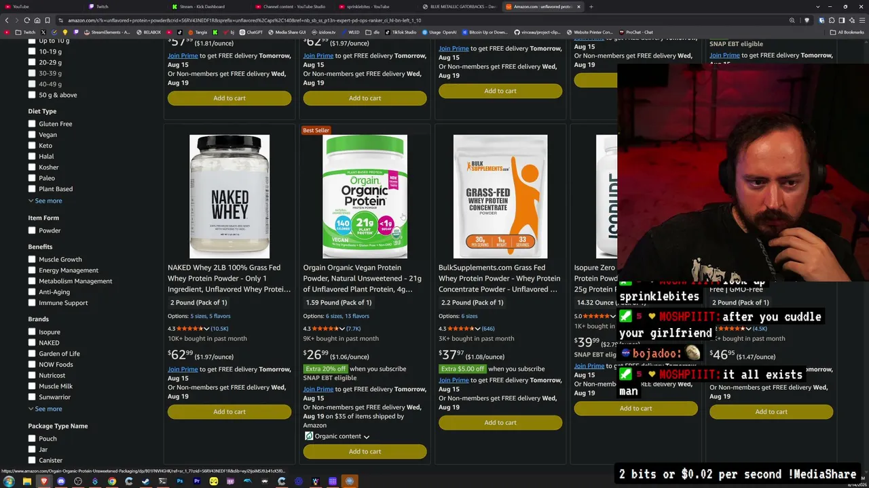Open the Brave Shields icon

807,20
